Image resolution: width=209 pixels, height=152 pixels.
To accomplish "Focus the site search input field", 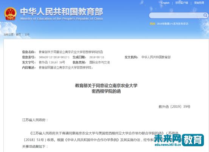I will pos(176,16).
